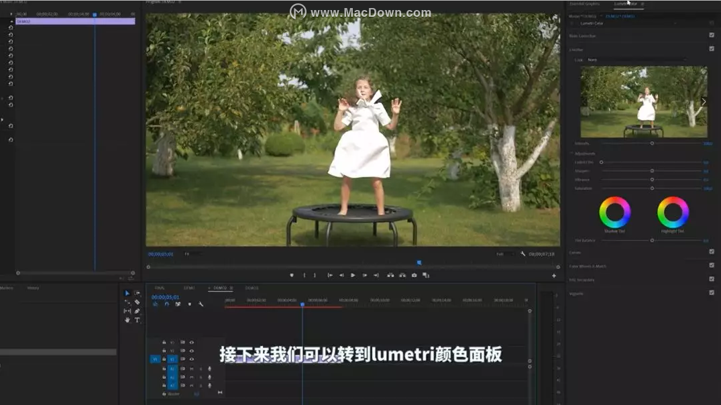The height and width of the screenshot is (405, 721).
Task: Export frame with camera icon
Action: pos(414,276)
